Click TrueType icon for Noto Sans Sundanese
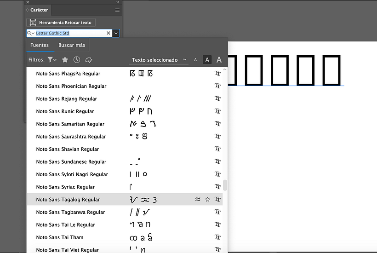 click(x=217, y=161)
